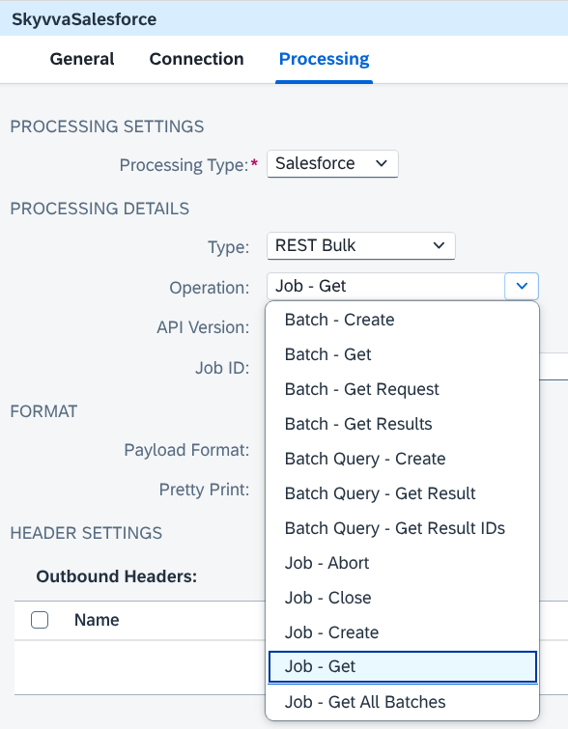The image size is (568, 729).
Task: Tick the Outbound Headers select-all checkbox
Action: point(40,620)
